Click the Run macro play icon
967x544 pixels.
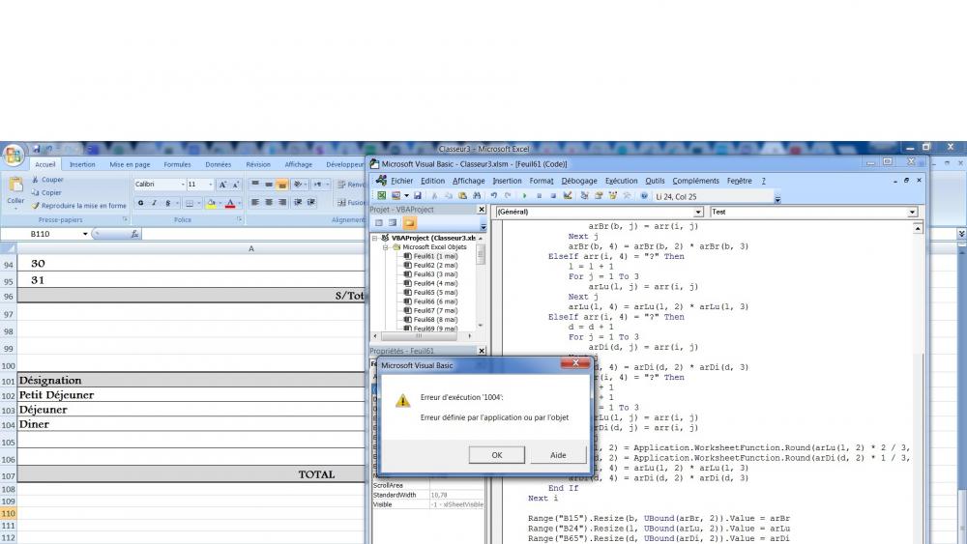click(x=524, y=196)
